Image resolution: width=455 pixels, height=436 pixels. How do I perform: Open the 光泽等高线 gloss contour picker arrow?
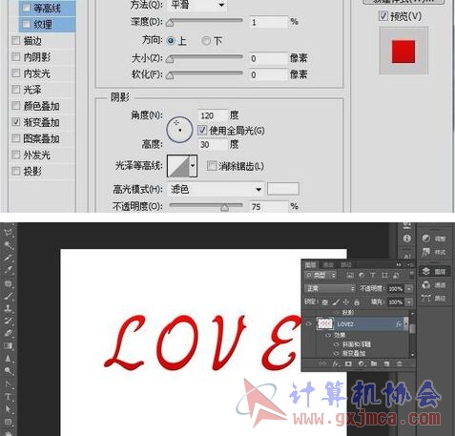[x=193, y=166]
